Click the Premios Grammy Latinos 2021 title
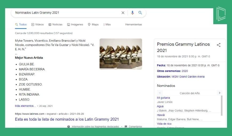232x136 pixels. (x=183, y=47)
